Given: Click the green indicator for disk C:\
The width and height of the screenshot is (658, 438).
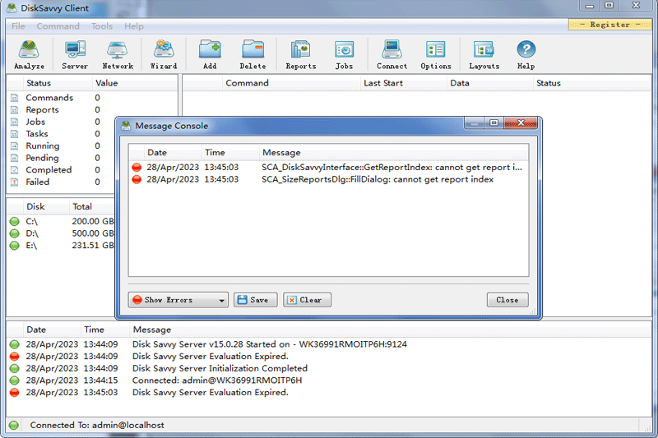Looking at the screenshot, I should click(15, 221).
